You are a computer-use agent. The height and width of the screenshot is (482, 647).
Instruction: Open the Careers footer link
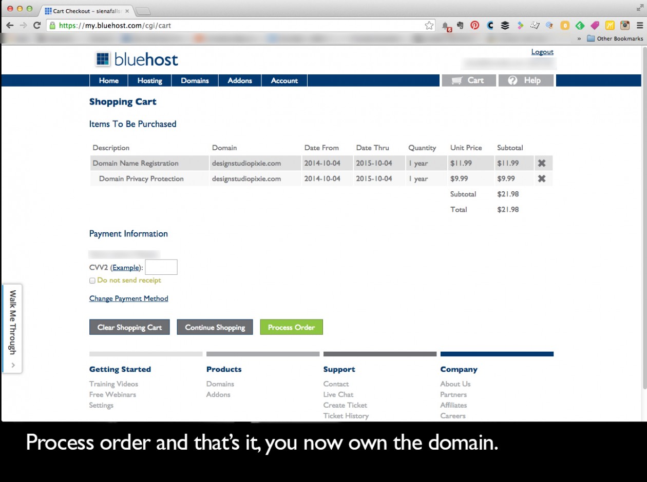pos(453,416)
